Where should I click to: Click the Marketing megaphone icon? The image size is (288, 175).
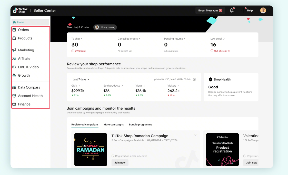point(14,50)
